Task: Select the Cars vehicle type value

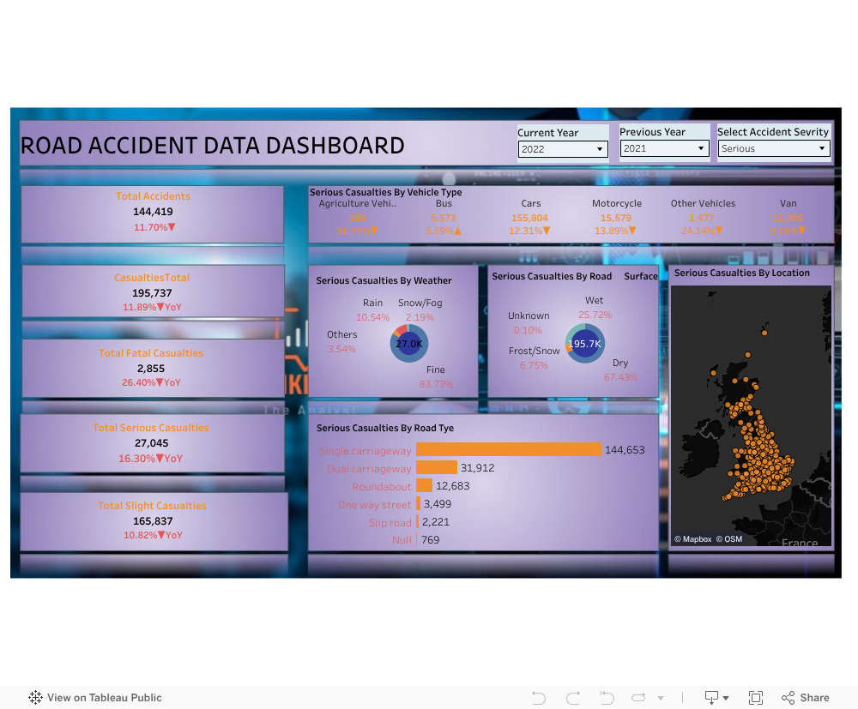Action: point(530,219)
